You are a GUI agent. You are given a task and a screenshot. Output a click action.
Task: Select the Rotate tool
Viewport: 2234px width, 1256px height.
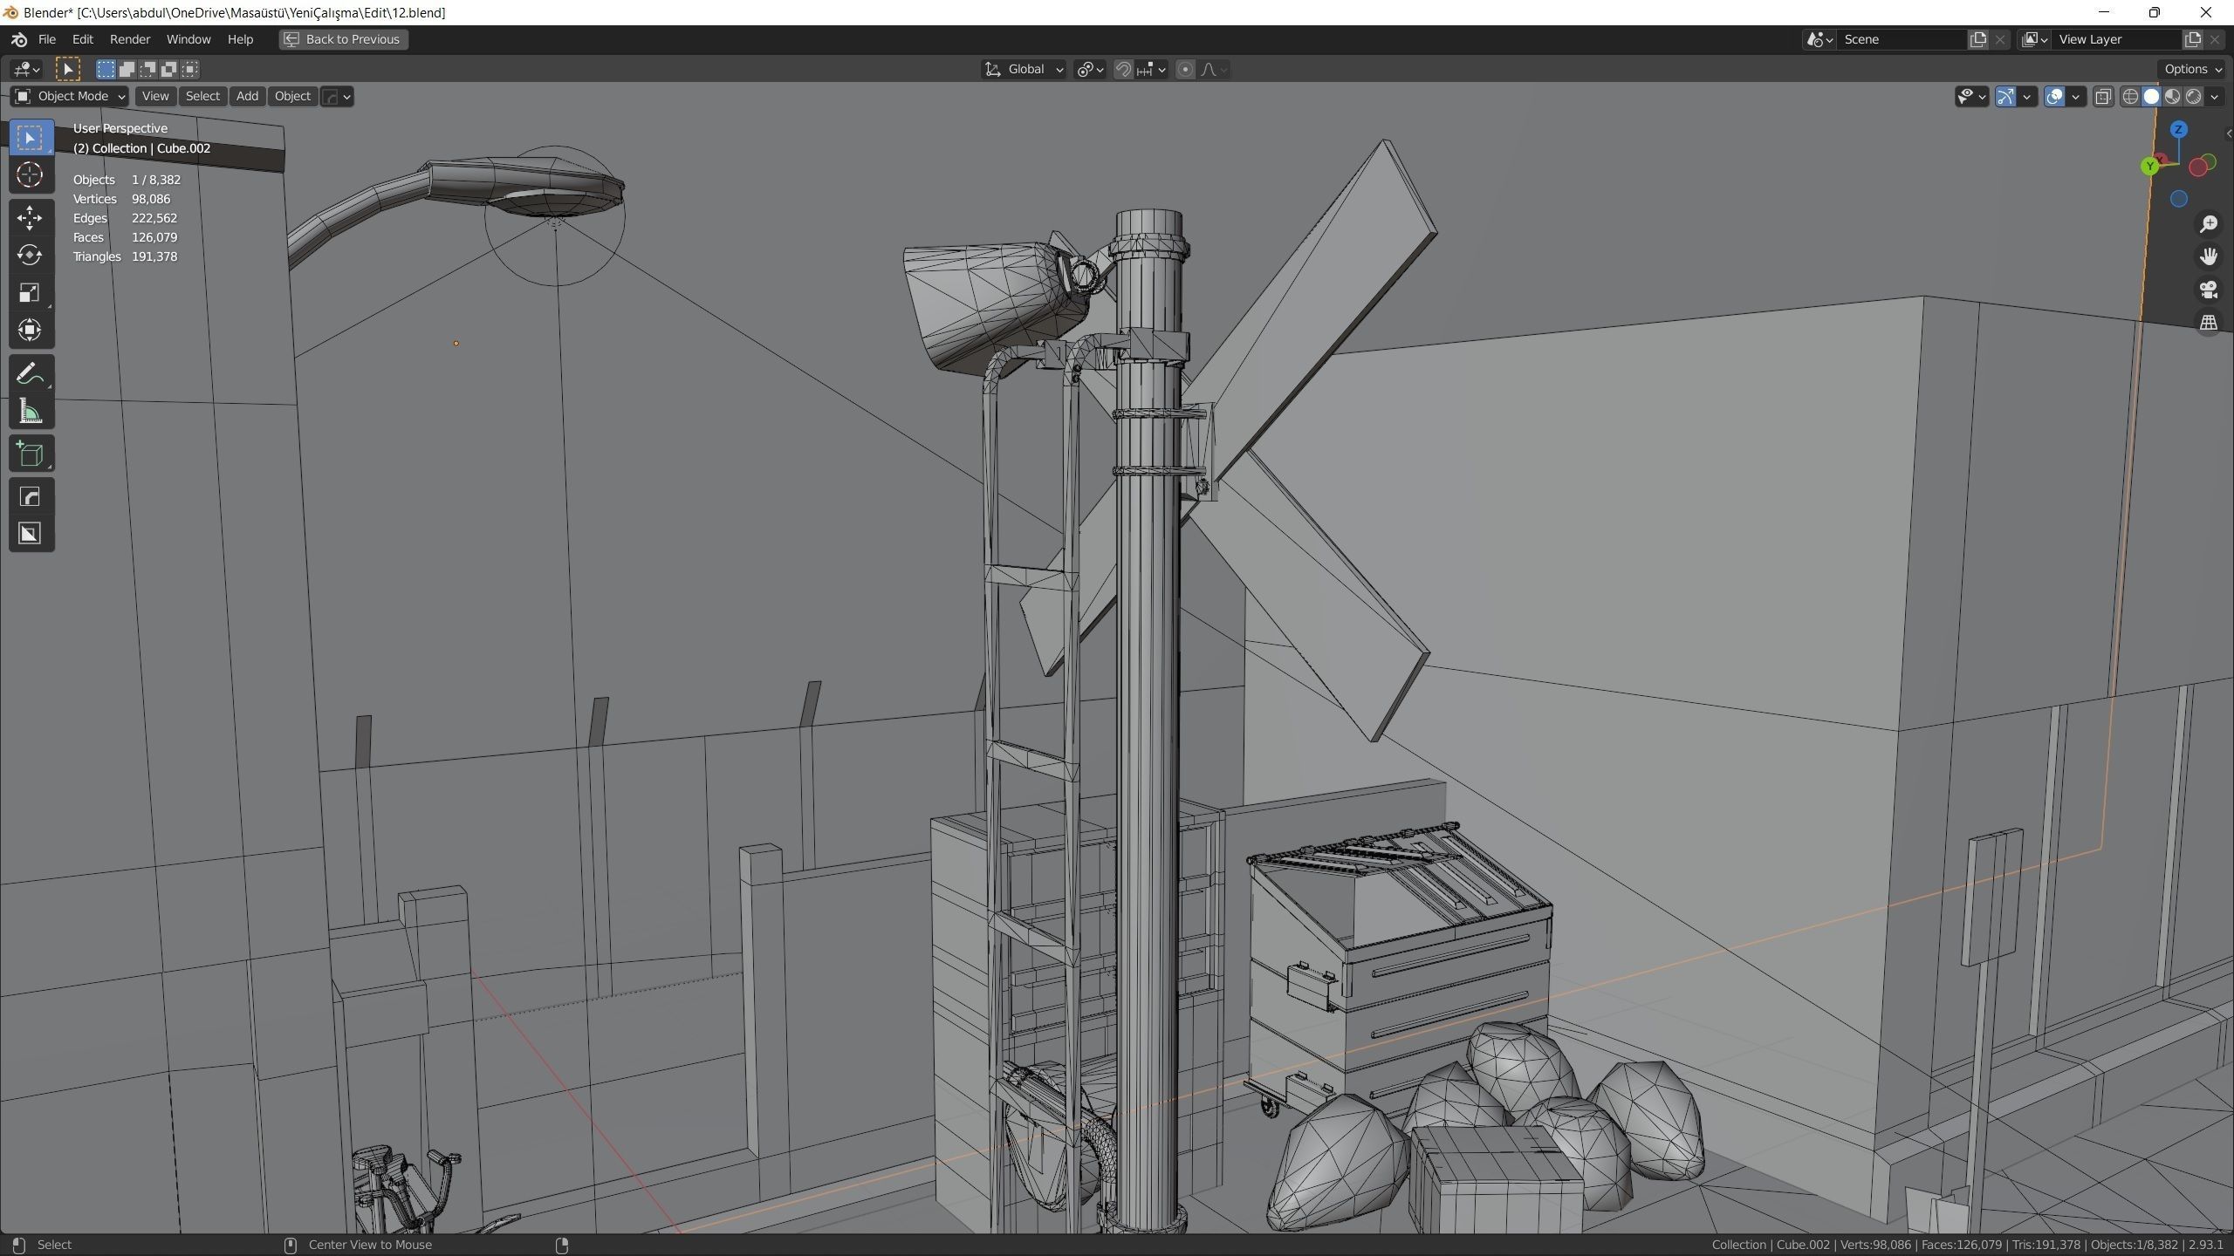click(x=30, y=255)
